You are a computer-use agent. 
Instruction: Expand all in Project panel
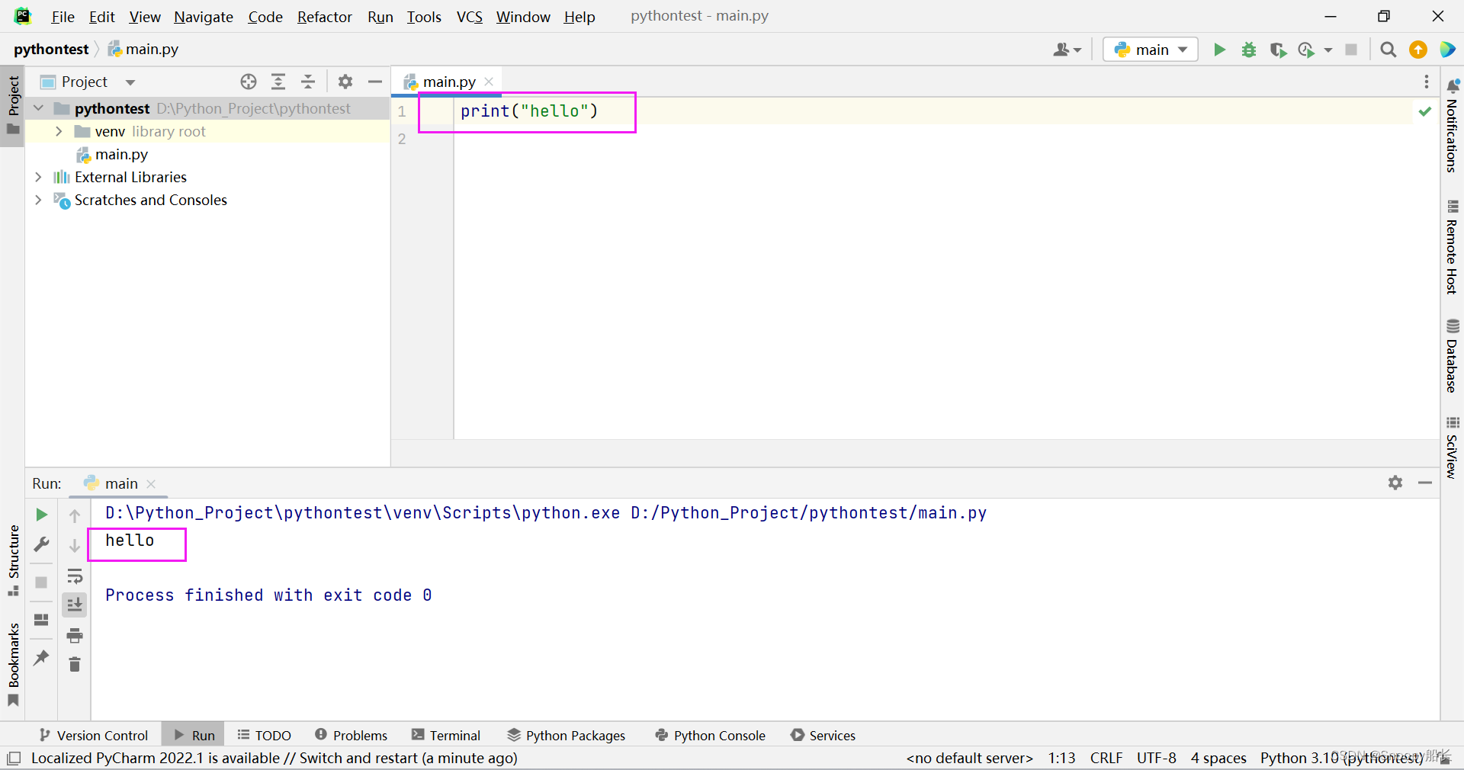[x=278, y=82]
